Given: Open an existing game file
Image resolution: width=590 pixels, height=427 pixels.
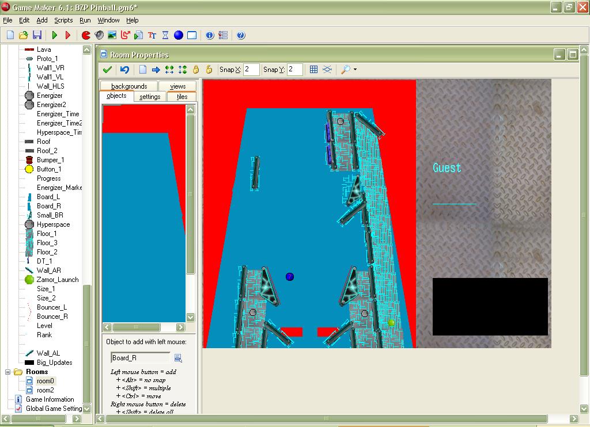Looking at the screenshot, I should (23, 35).
